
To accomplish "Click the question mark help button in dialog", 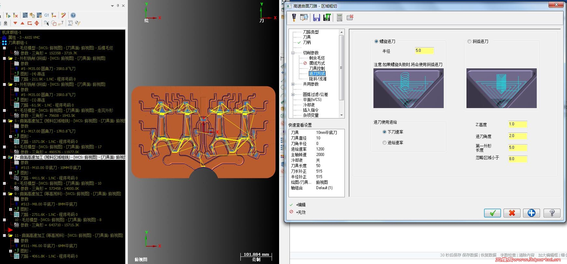I will [552, 213].
